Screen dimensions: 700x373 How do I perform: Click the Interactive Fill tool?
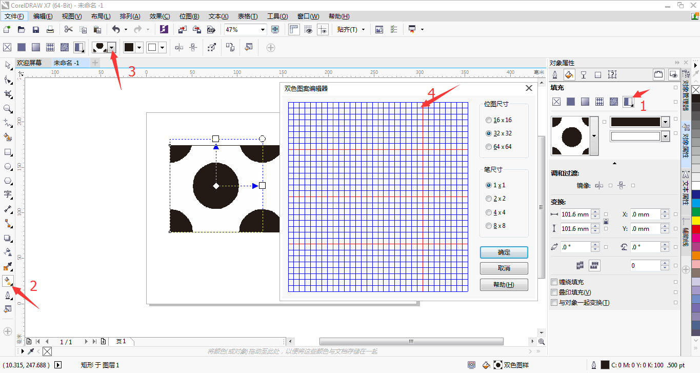click(x=8, y=281)
